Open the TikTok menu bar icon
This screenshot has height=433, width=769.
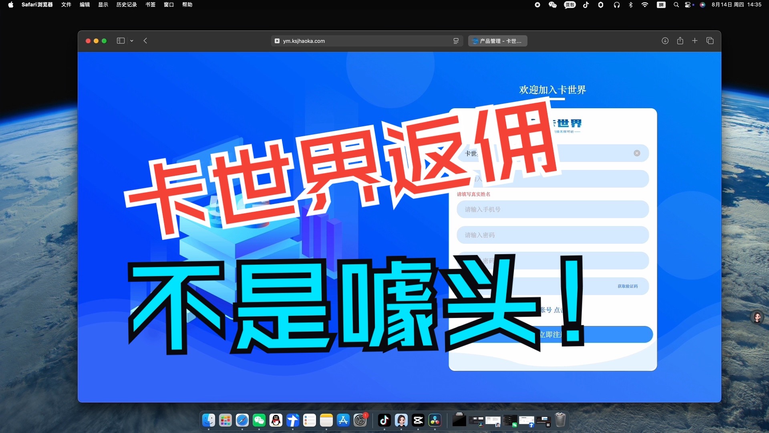[x=586, y=5]
